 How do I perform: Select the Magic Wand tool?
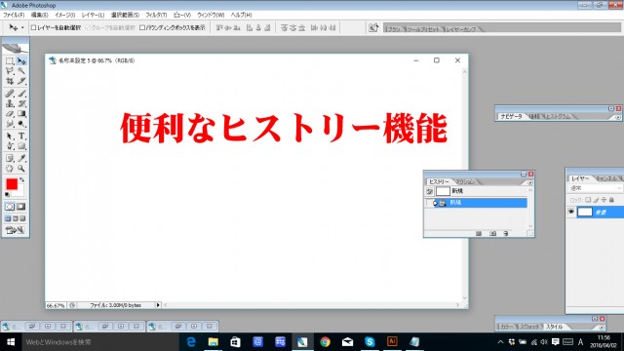[21, 71]
